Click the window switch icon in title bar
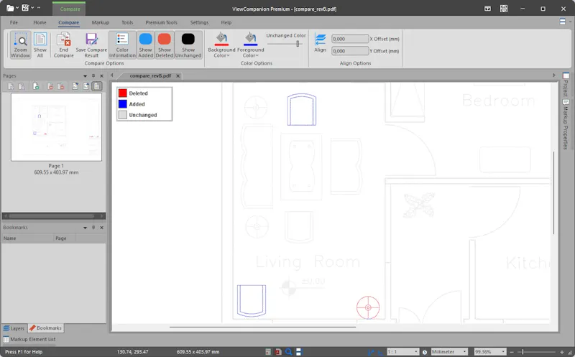 487,9
